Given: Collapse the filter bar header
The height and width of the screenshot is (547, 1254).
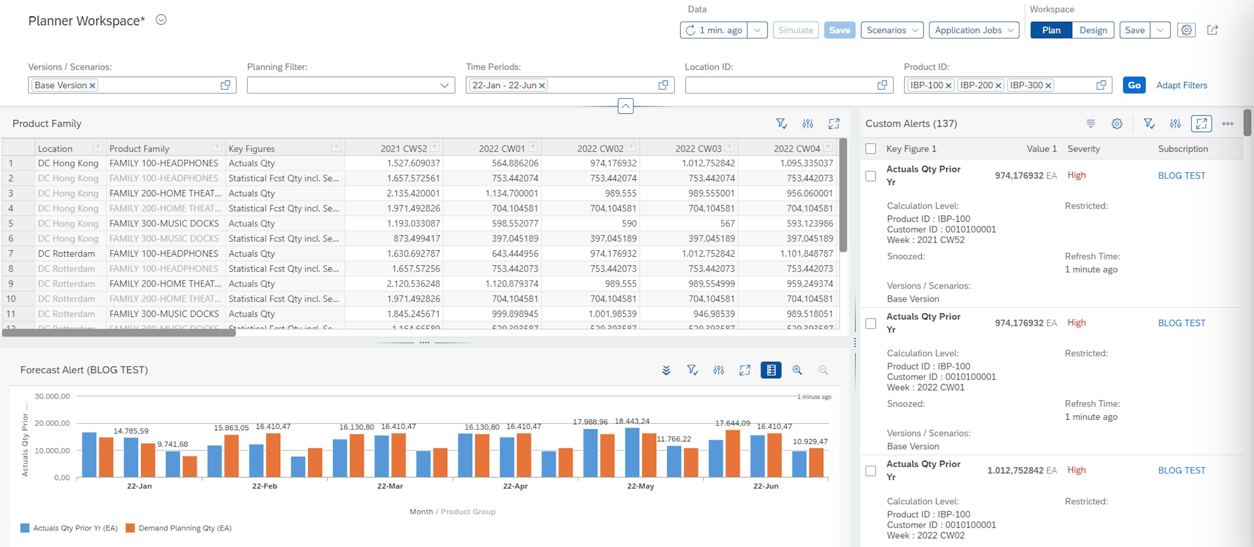Looking at the screenshot, I should 625,106.
